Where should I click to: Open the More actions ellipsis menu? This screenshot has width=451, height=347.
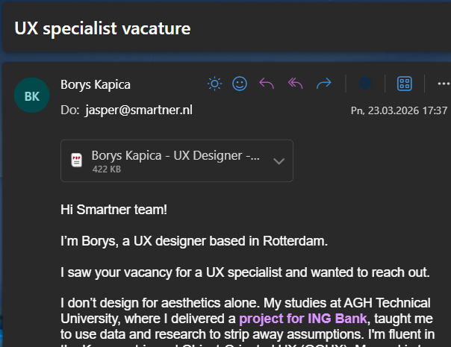(x=443, y=84)
